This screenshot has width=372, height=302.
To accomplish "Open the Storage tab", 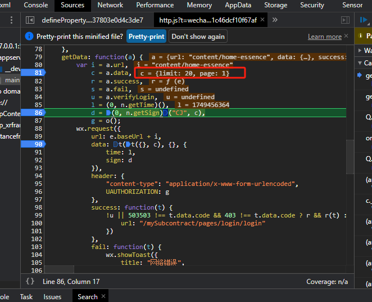I will pos(276,5).
